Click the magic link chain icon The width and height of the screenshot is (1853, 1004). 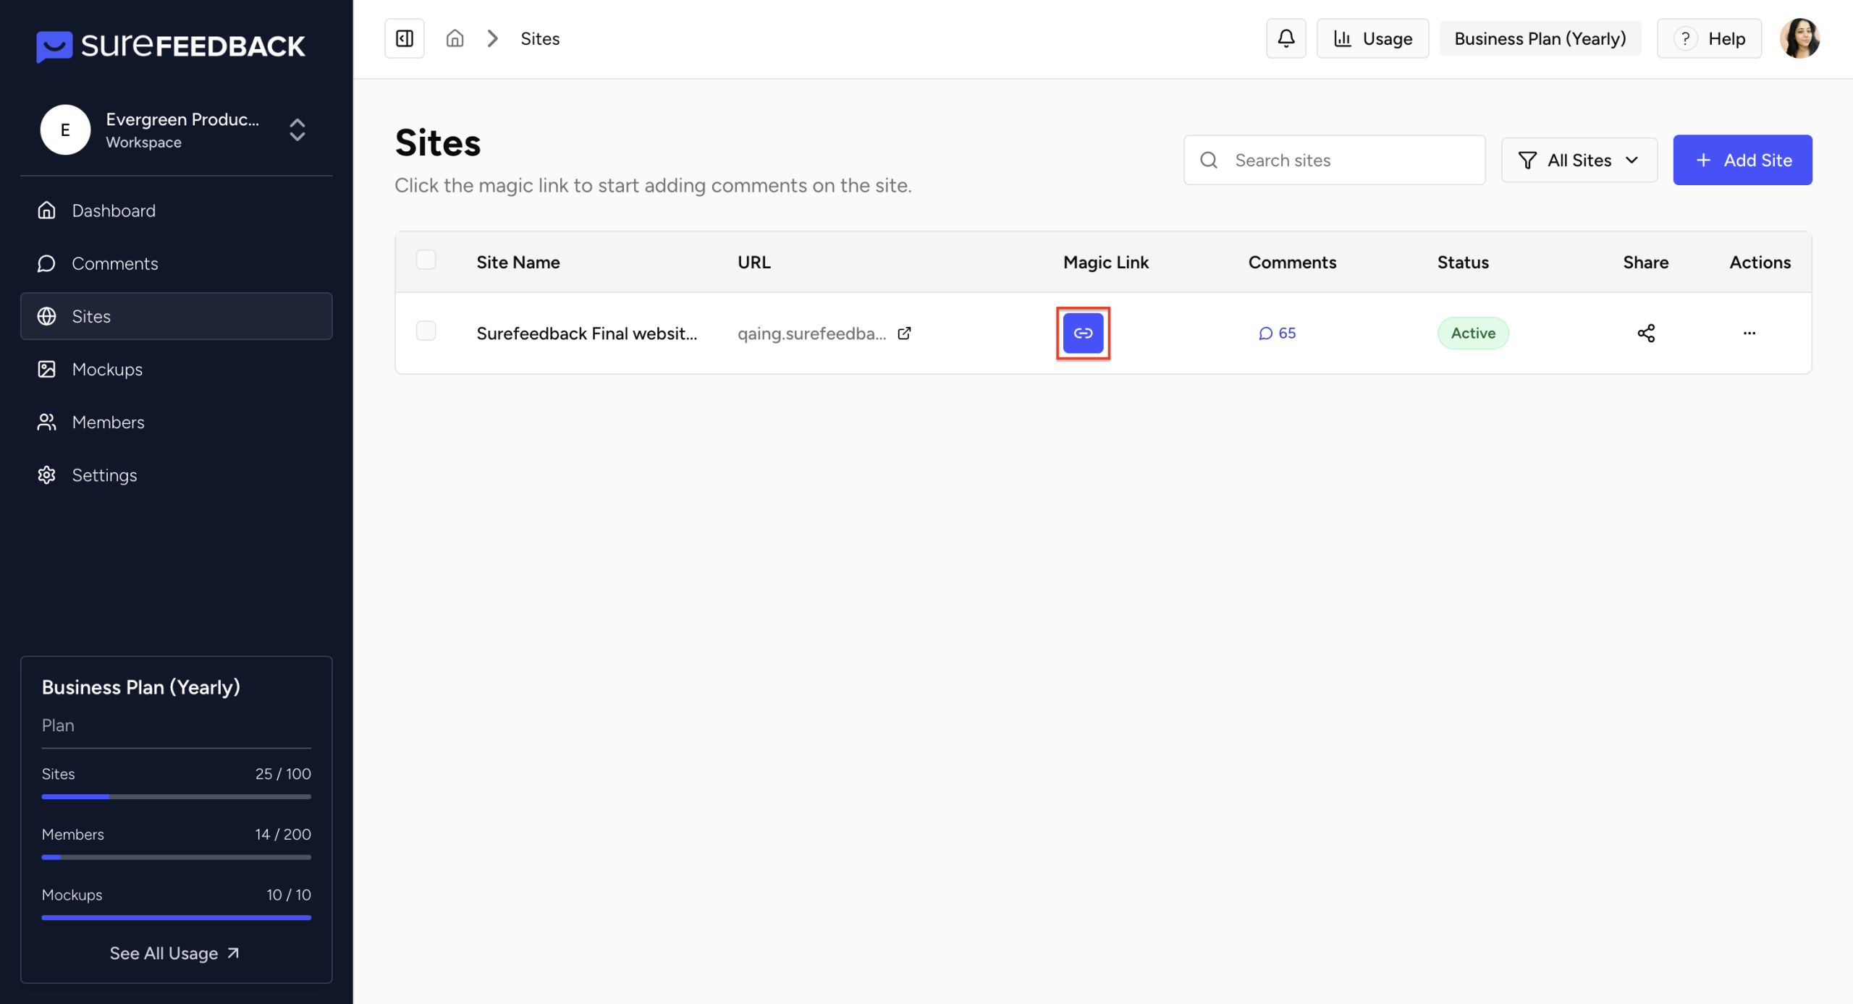(1083, 333)
